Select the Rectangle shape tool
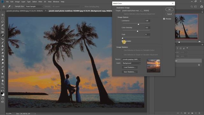The height and width of the screenshot is (115, 204). [x=3, y=77]
